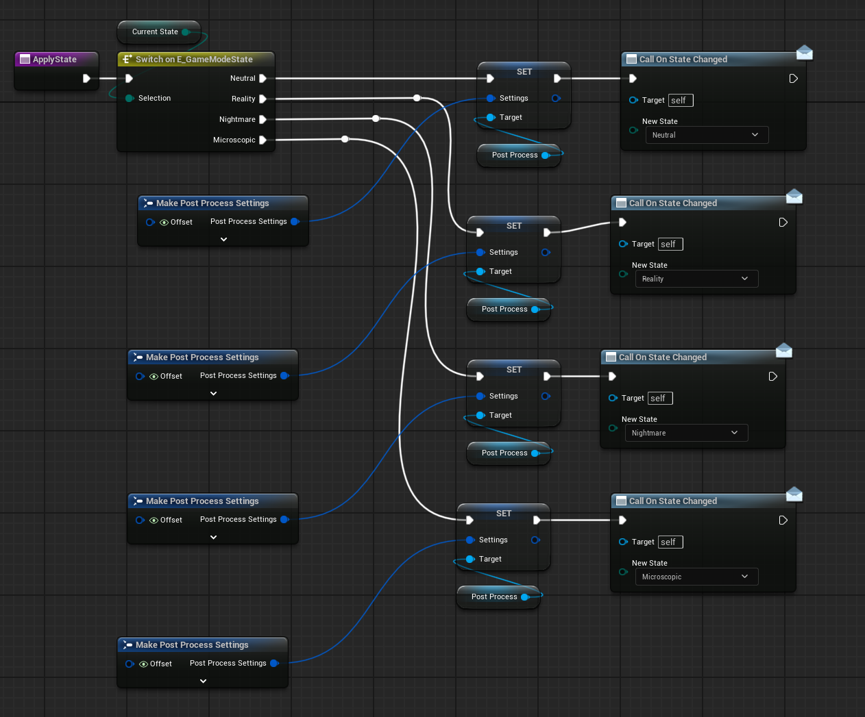Click the self Target field on the Reality state node
Image resolution: width=865 pixels, height=717 pixels.
670,244
